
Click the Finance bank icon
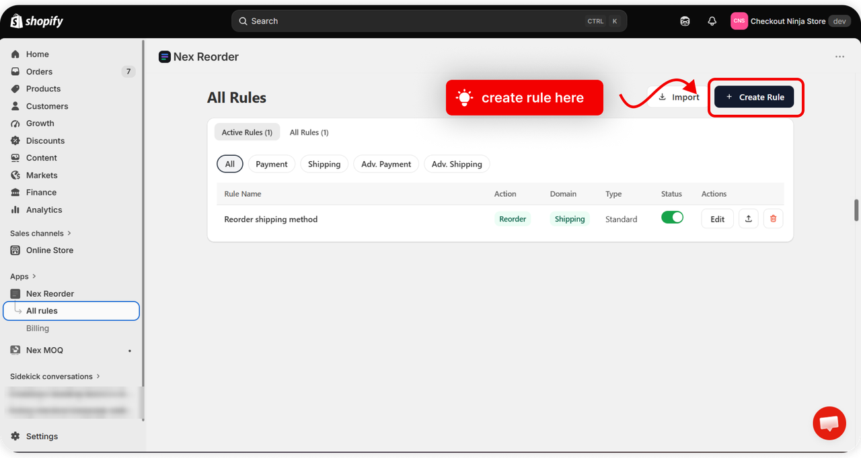(x=15, y=193)
